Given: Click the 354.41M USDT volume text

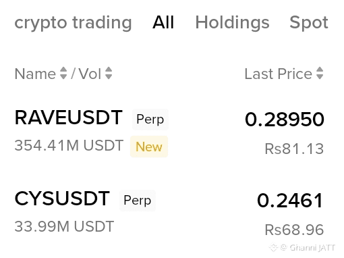Looking at the screenshot, I should click(x=69, y=145).
